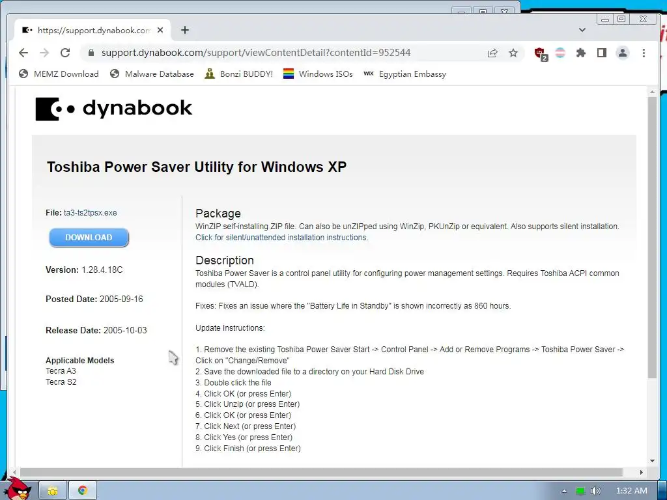Click the blue DOWNLOAD button

(x=89, y=237)
